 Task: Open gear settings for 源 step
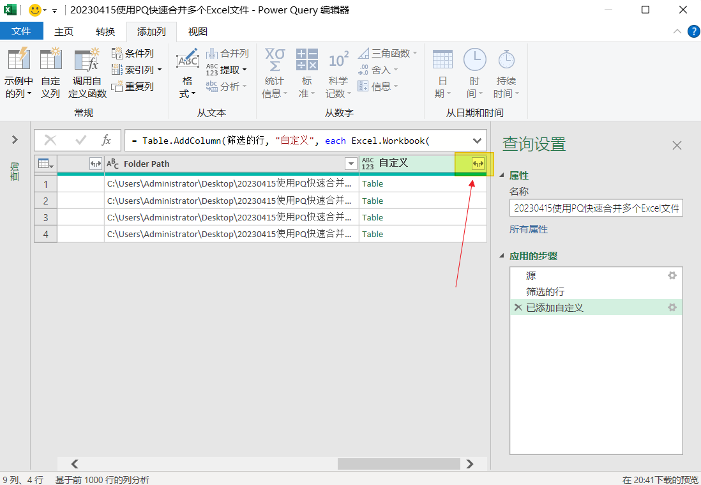pyautogui.click(x=672, y=275)
